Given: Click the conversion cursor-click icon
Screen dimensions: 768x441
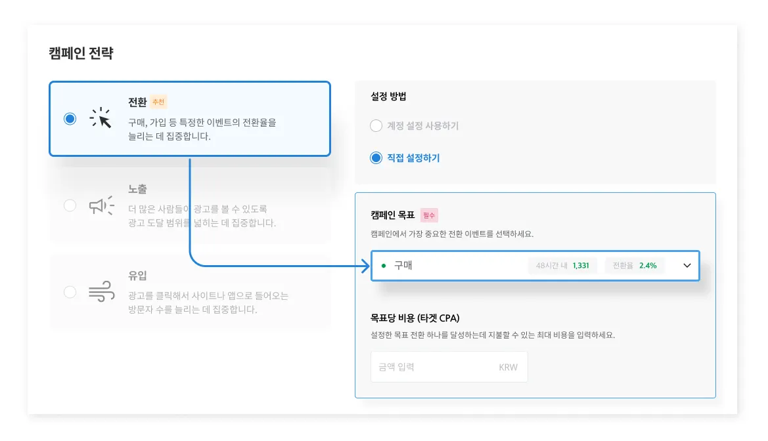Looking at the screenshot, I should 101,119.
